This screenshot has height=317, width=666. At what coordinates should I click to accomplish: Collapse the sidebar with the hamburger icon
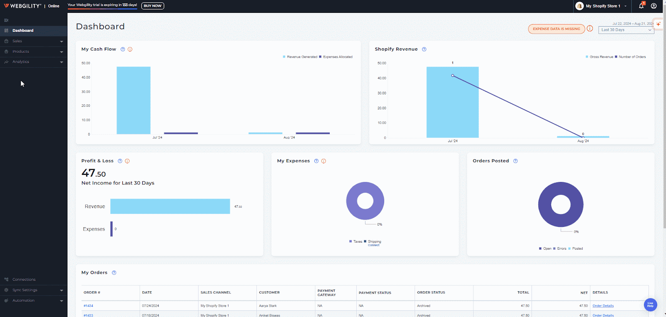[6, 20]
